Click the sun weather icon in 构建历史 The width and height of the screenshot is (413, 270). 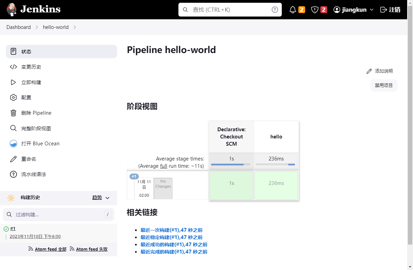[x=11, y=198]
